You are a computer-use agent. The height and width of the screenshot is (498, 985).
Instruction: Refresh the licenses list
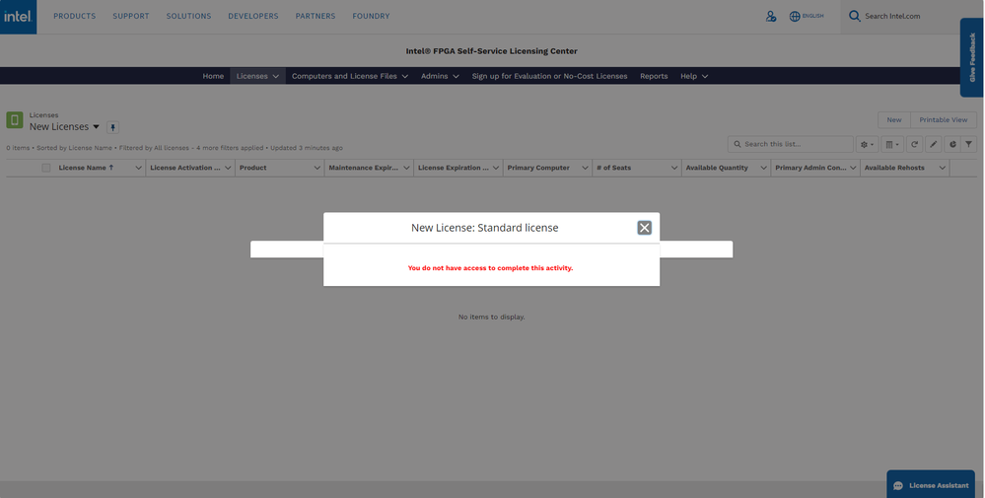[x=915, y=144]
